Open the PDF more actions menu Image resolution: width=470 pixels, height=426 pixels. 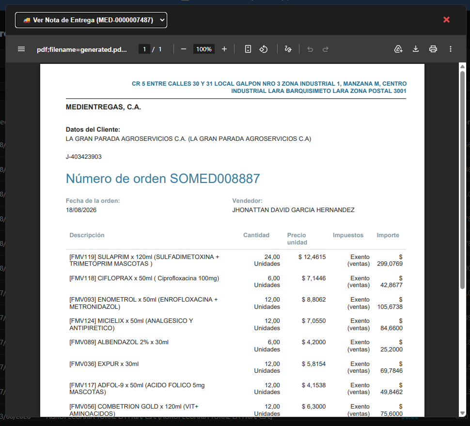pyautogui.click(x=451, y=49)
